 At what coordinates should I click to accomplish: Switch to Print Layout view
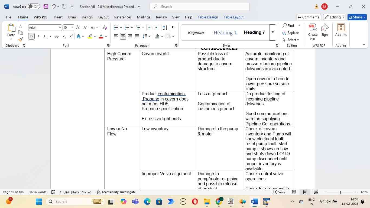(x=305, y=192)
